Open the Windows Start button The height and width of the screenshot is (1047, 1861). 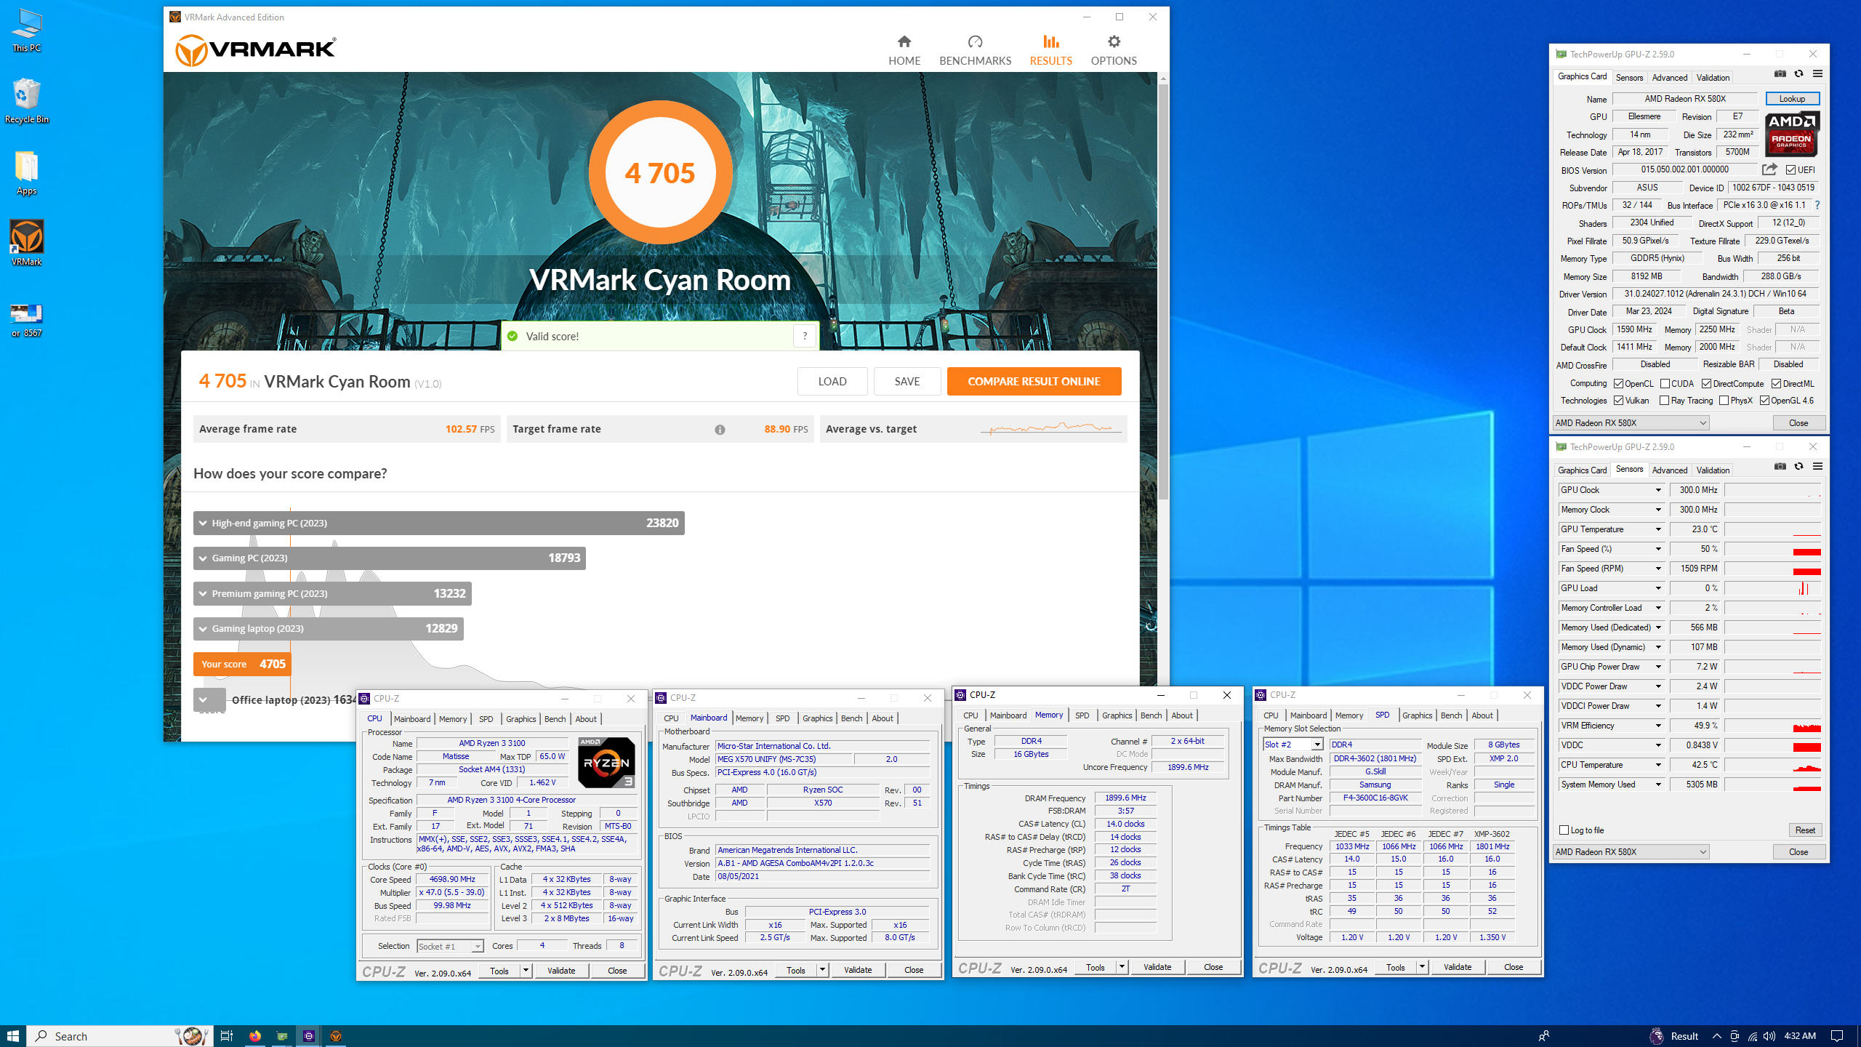coord(13,1035)
